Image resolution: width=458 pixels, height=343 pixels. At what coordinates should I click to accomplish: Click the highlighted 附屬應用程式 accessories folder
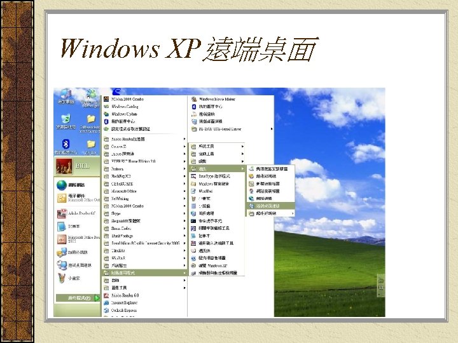(145, 273)
